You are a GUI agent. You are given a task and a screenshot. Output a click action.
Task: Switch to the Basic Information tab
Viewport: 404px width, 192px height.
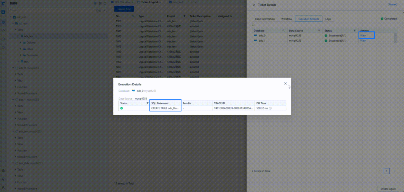click(265, 19)
